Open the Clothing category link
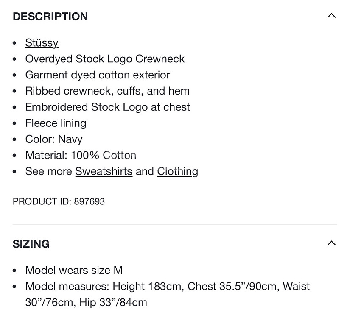This screenshot has height=318, width=350. click(x=177, y=171)
